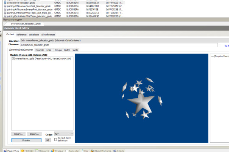Open the Plugin View bottom tab
The height and width of the screenshot is (152, 229).
pos(11,151)
